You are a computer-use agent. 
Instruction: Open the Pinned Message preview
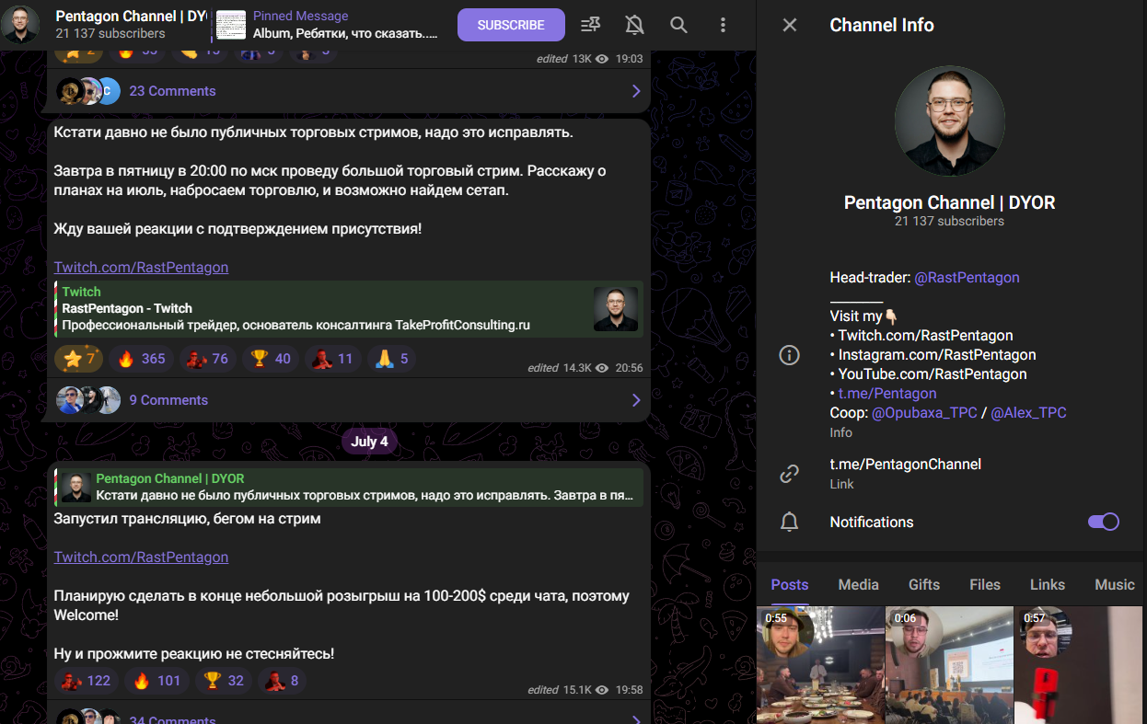coord(328,25)
